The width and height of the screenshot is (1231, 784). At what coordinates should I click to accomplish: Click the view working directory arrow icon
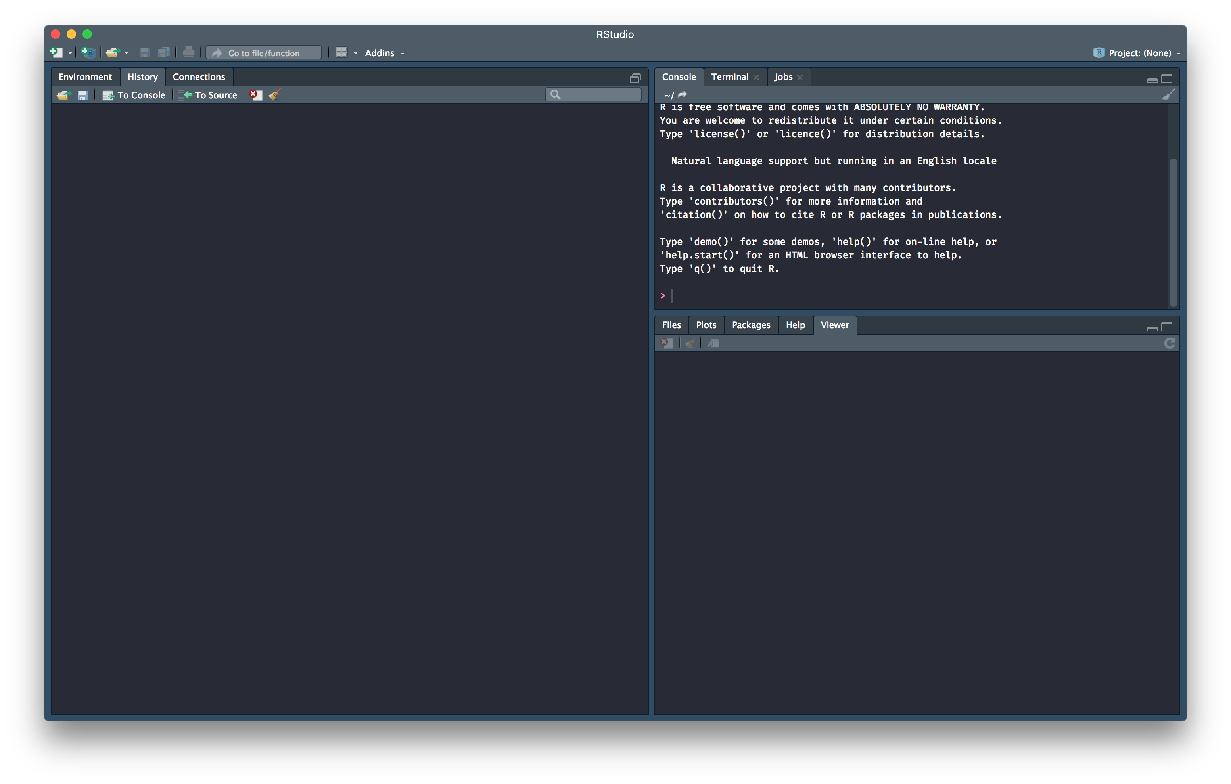click(x=683, y=95)
